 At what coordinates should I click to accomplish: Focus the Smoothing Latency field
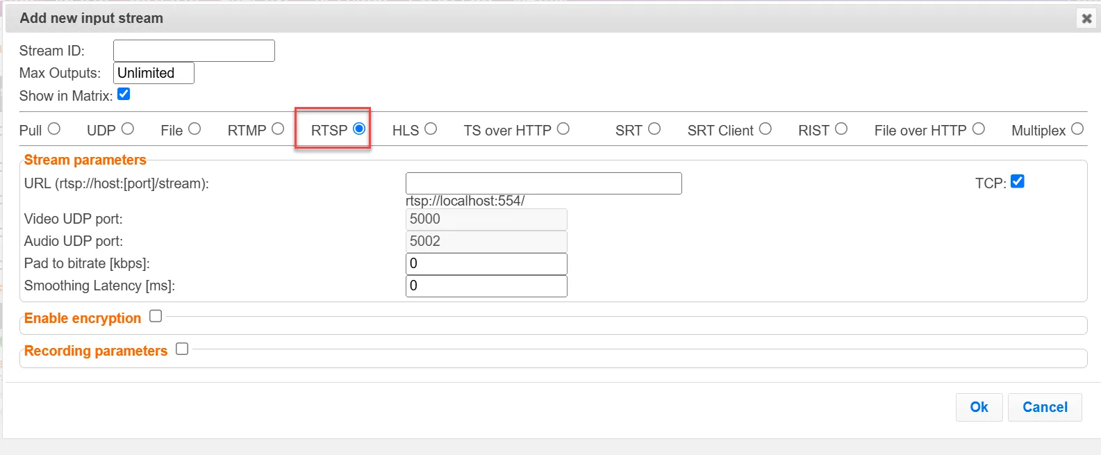486,286
